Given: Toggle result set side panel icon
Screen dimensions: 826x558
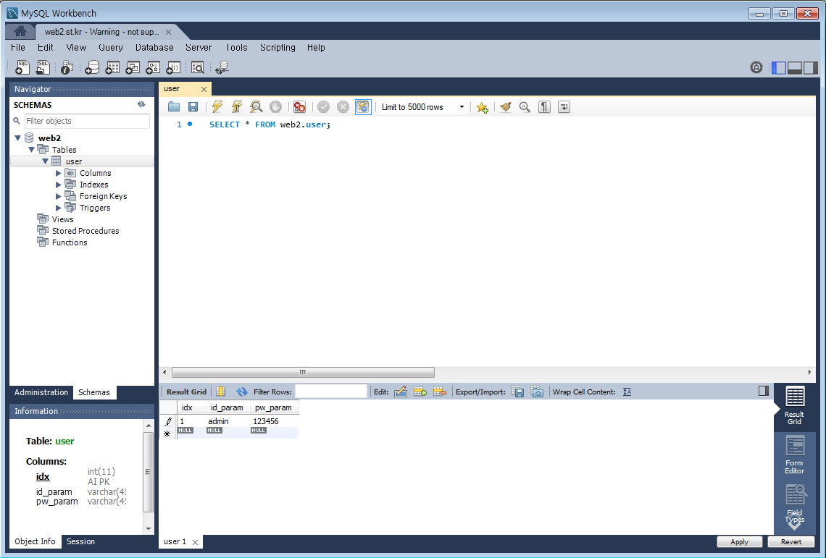Looking at the screenshot, I should [763, 391].
